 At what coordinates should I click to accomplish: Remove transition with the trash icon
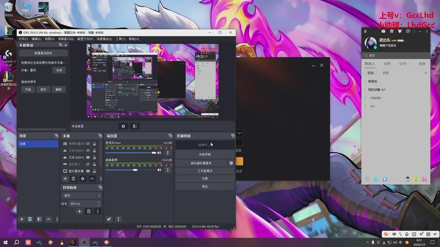89,211
